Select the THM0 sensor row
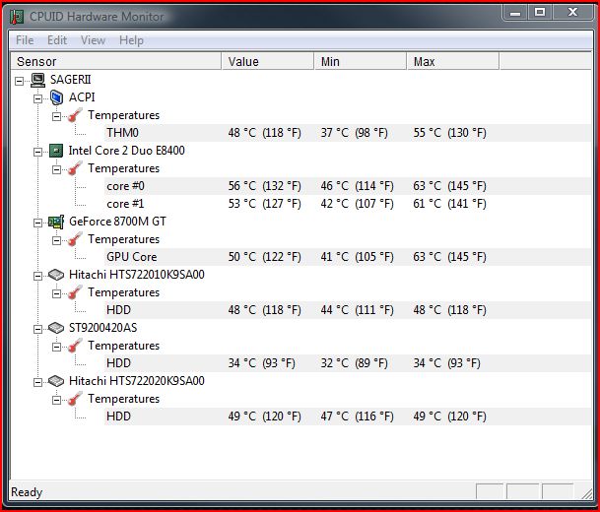This screenshot has width=600, height=512. pos(348,133)
